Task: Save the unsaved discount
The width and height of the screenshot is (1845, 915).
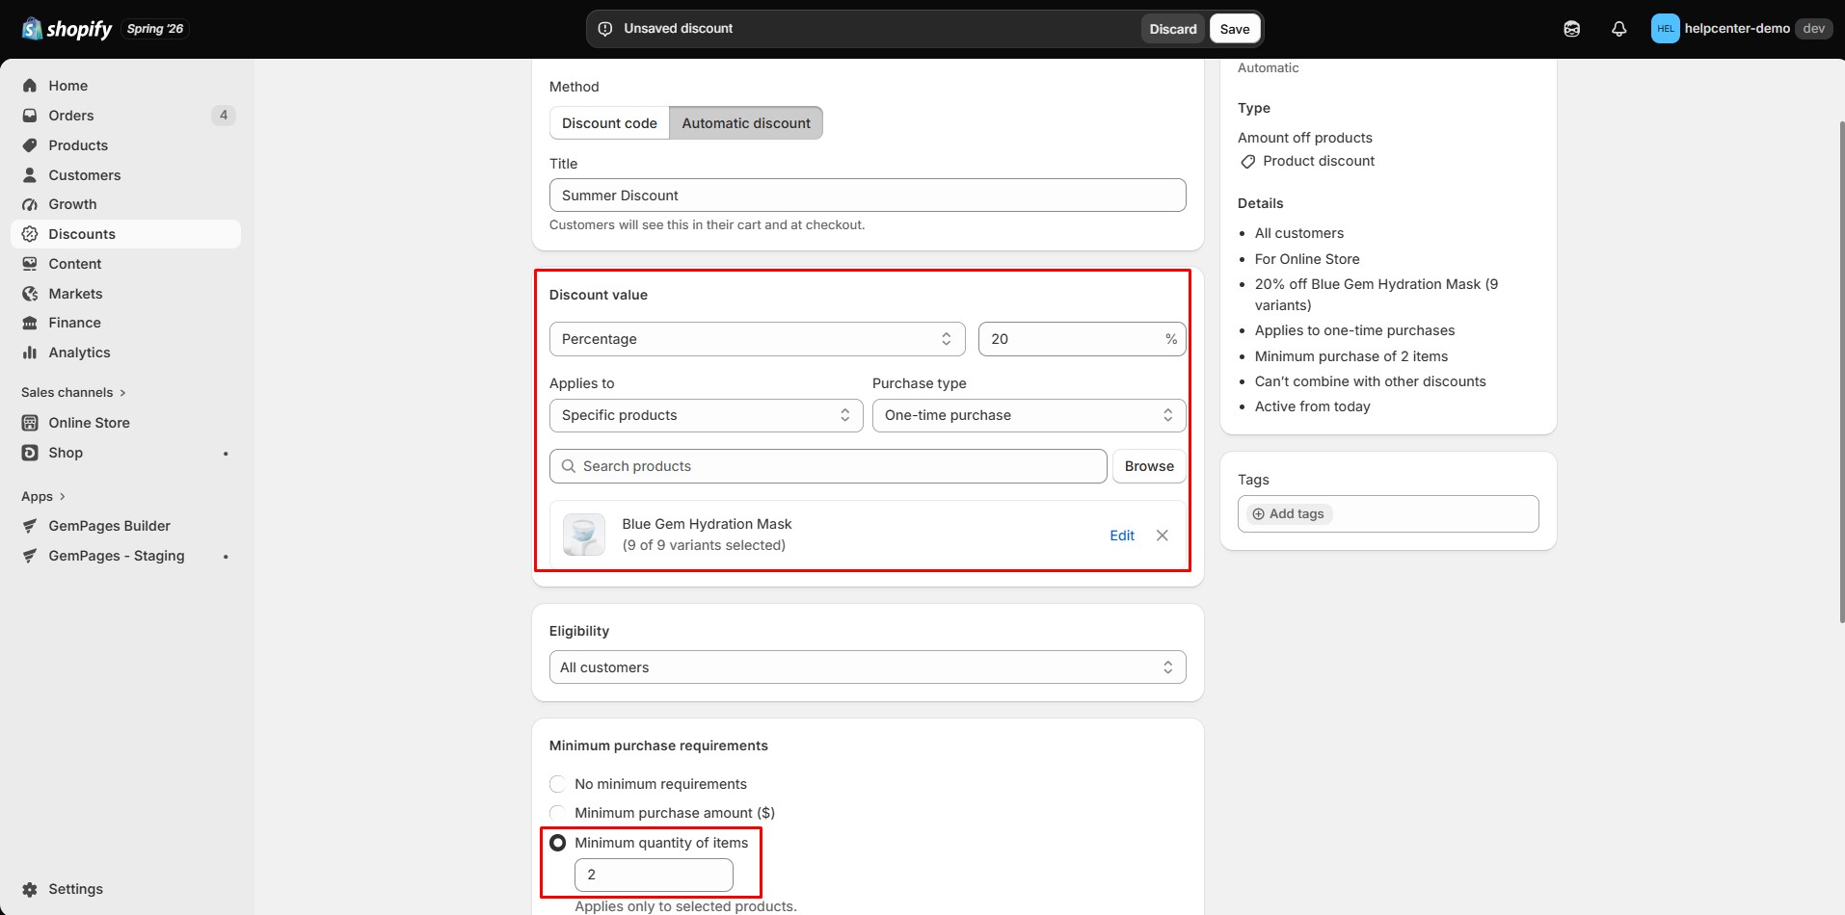Action: [1235, 29]
